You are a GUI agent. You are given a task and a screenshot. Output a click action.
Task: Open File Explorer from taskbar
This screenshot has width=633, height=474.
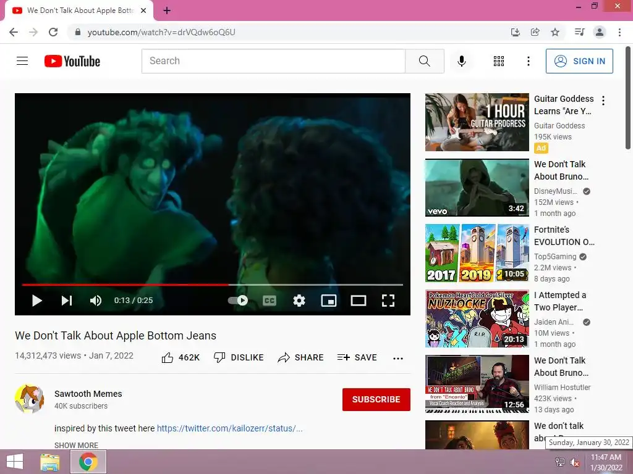click(x=49, y=462)
